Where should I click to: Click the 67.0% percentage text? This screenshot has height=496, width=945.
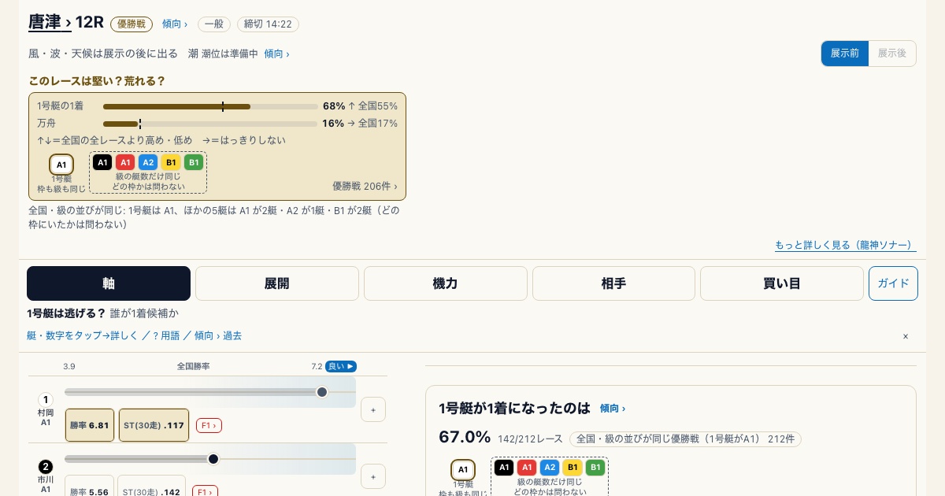pos(465,437)
